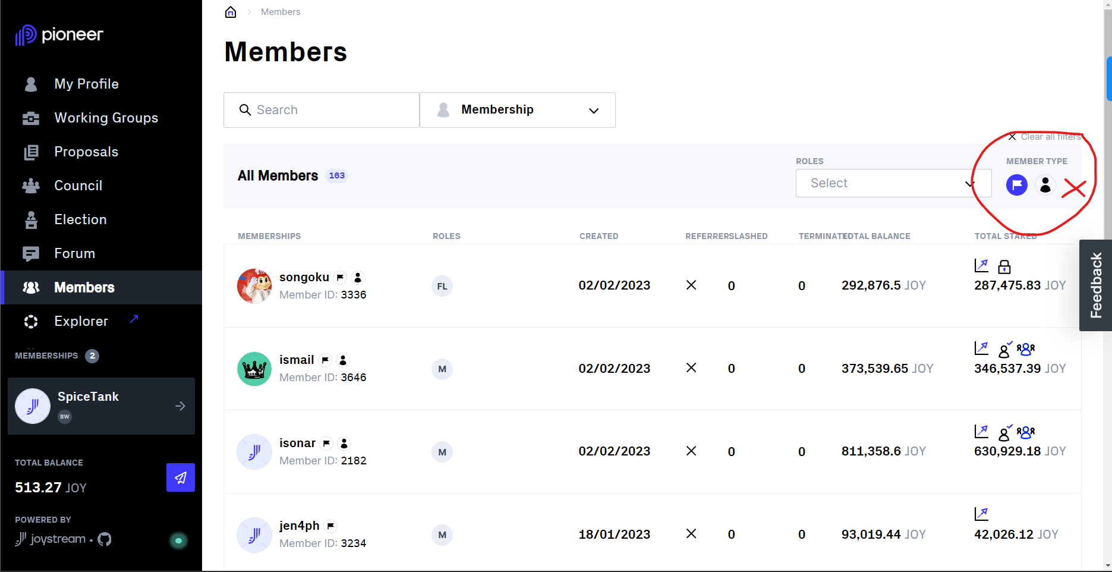Toggle the founding member flag next to songoku

click(x=339, y=277)
